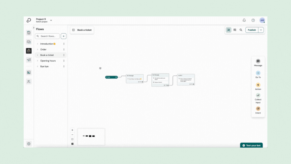Choose the Intent block icon
The image size is (291, 164).
coord(258,109)
